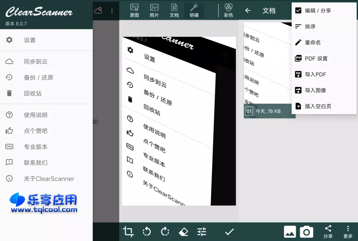This screenshot has height=241, width=358.
Task: Open the three-dot overflow menu beside cloud icon
Action: 112,11
